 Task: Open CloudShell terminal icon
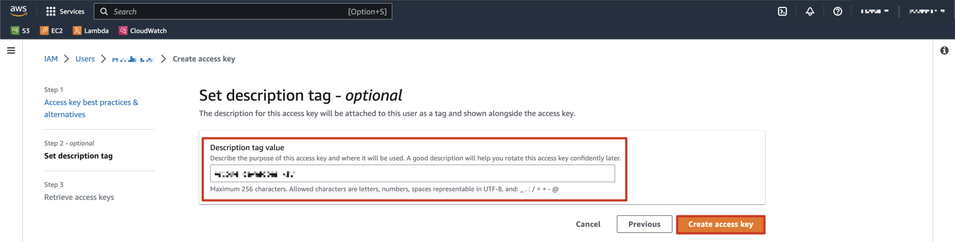pos(782,11)
